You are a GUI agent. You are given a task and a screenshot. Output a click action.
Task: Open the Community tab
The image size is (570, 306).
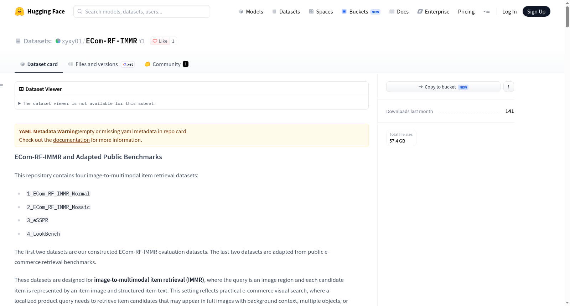coord(166,64)
